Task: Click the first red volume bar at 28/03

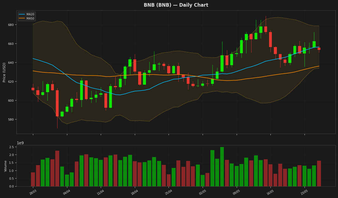Action: 33,179
